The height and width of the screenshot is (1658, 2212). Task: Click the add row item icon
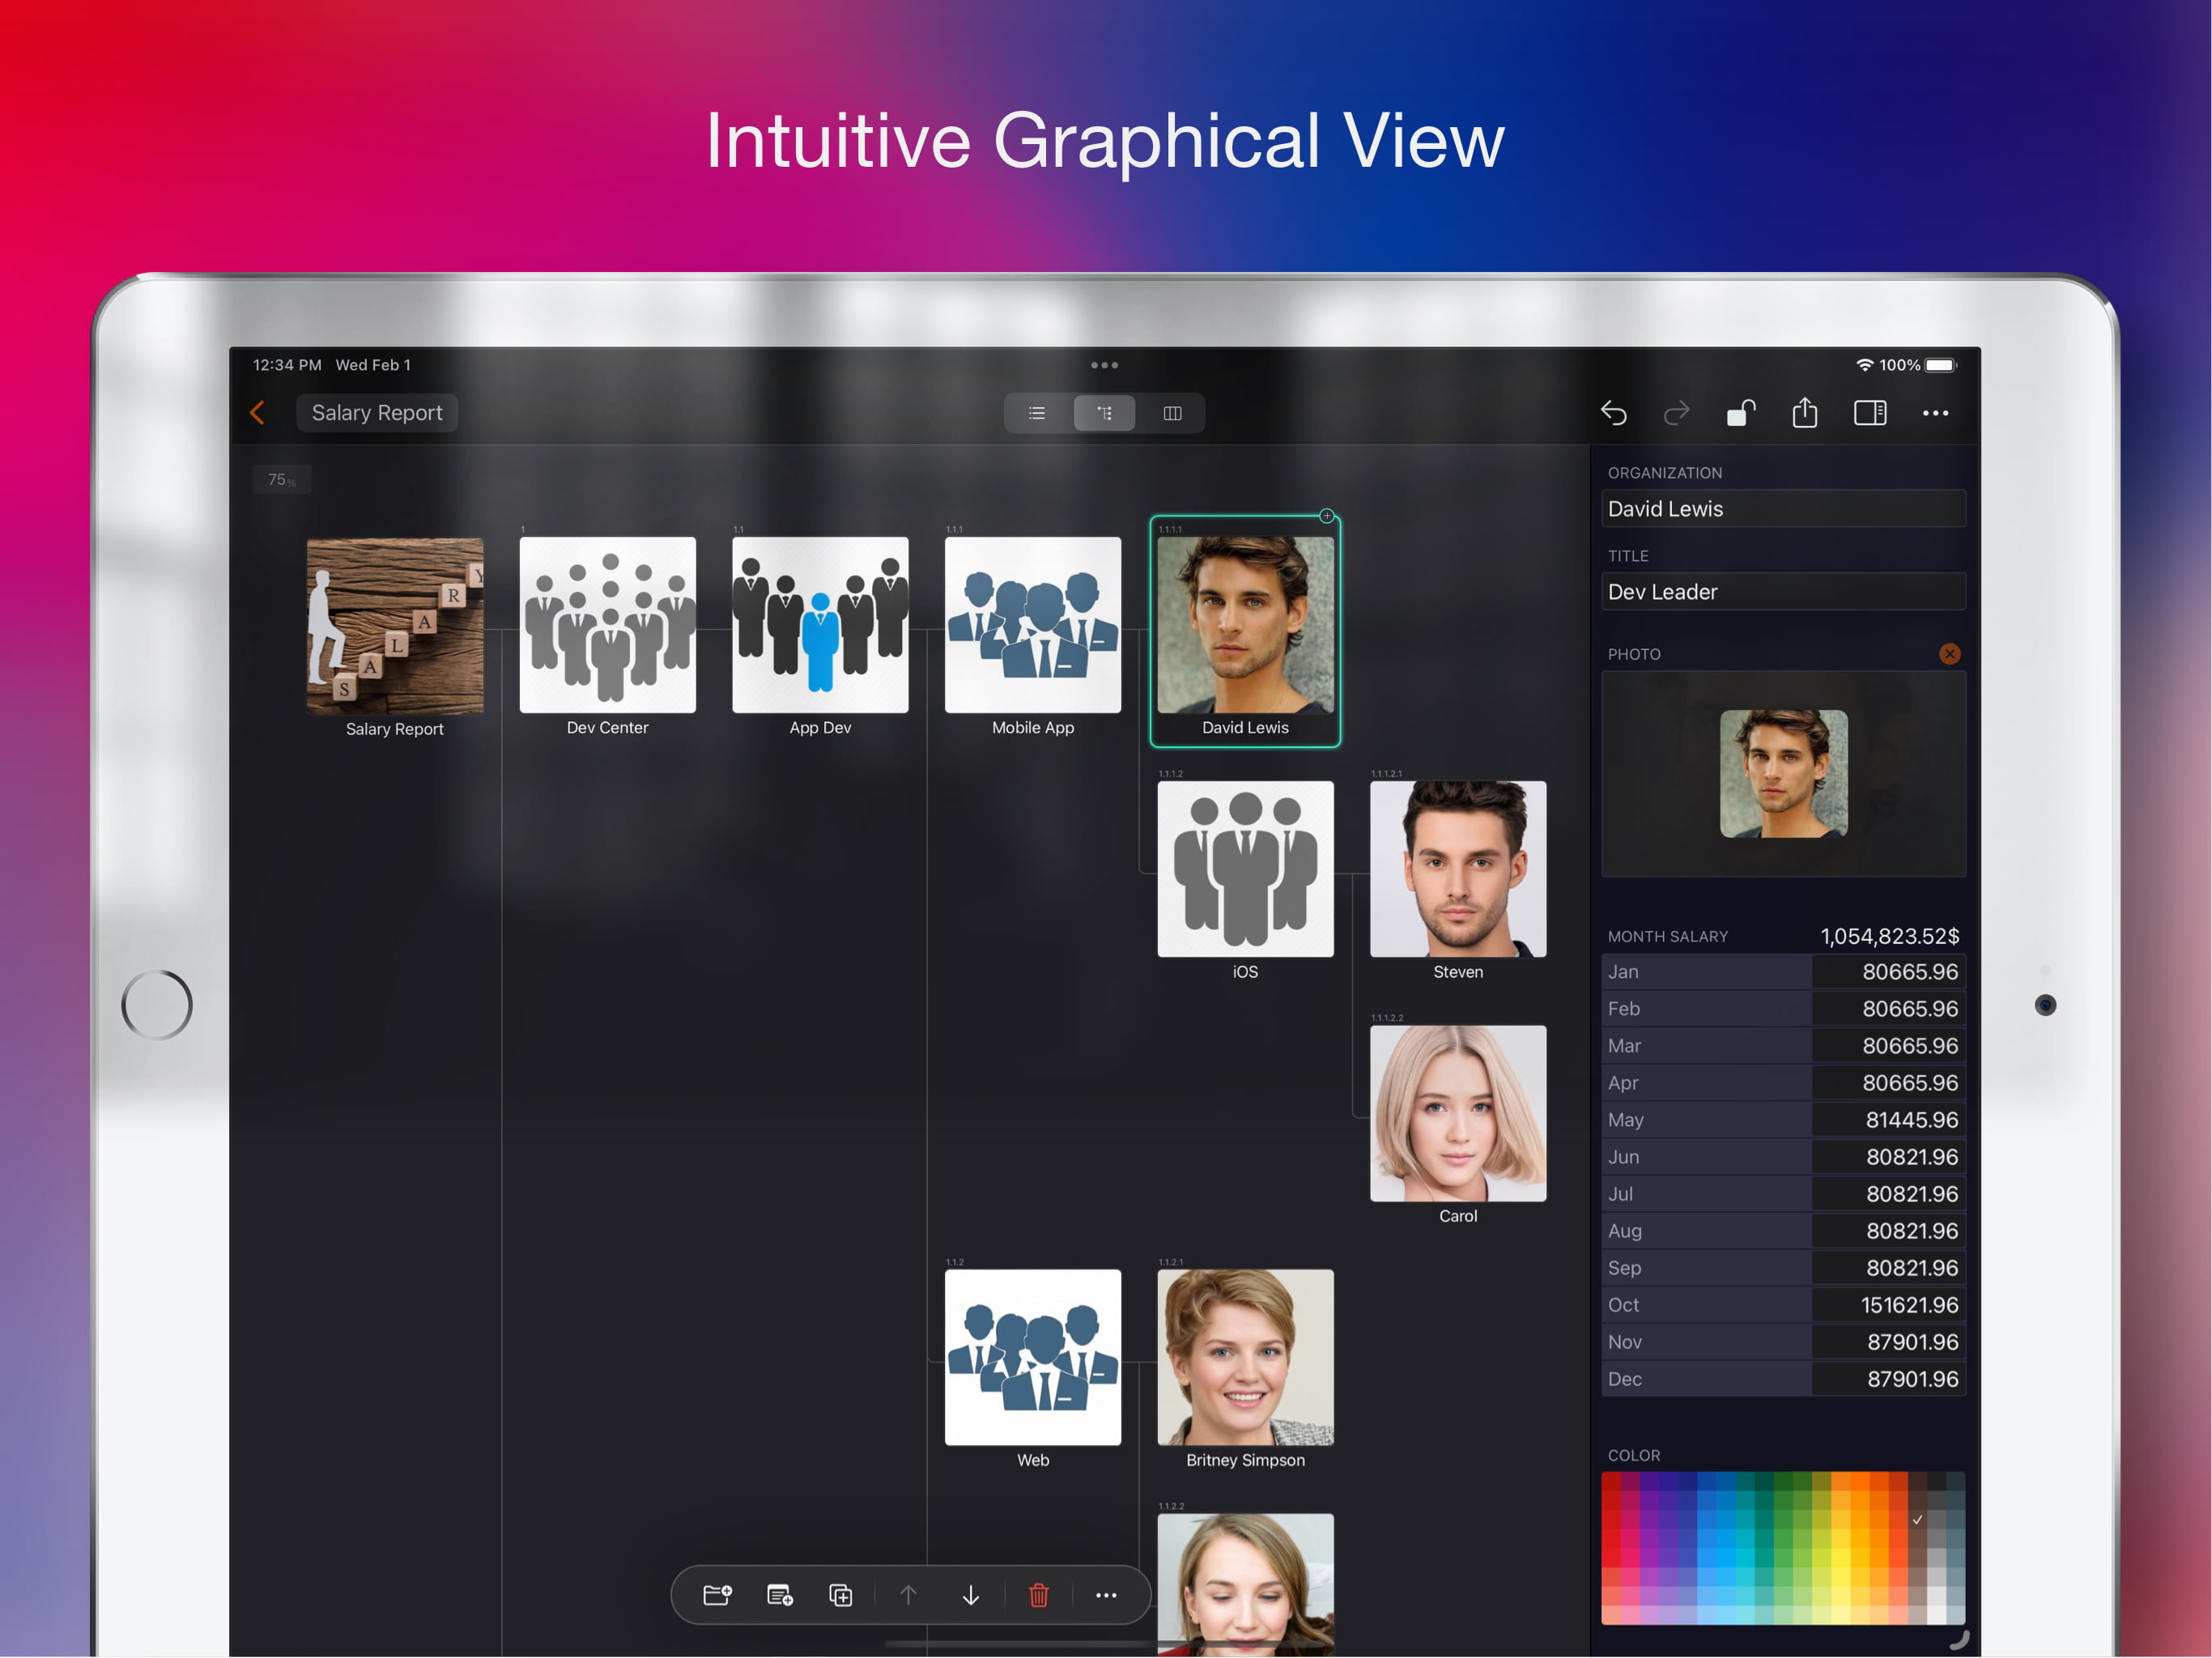pyautogui.click(x=779, y=1595)
